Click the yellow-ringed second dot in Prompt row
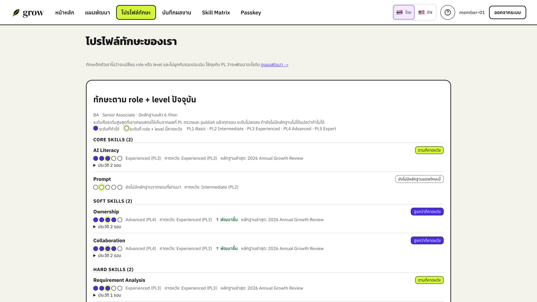The image size is (537, 302). click(x=102, y=187)
